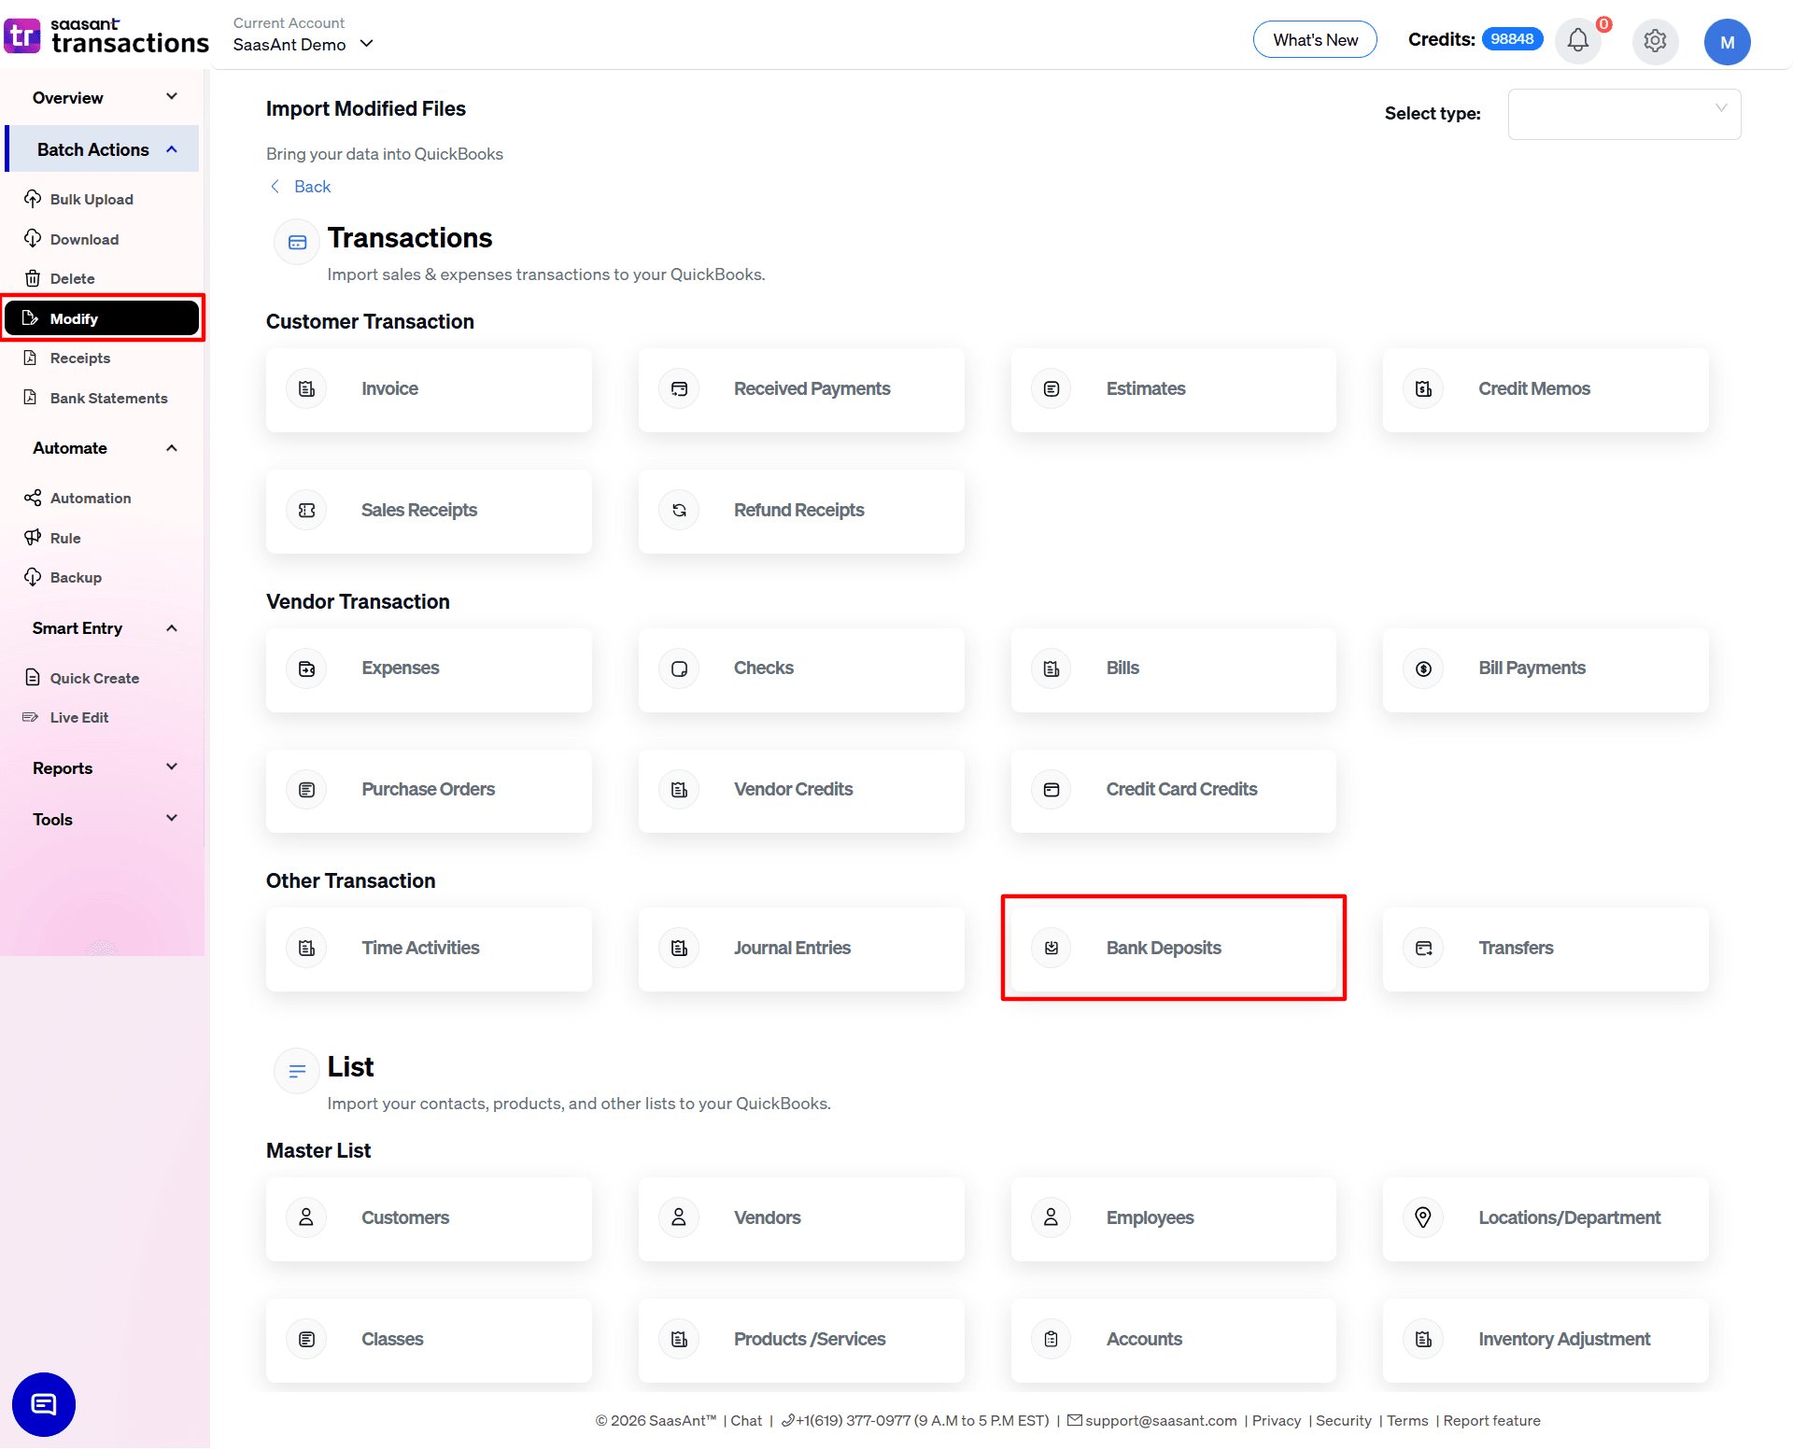
Task: Click the What's New button
Action: click(1314, 39)
